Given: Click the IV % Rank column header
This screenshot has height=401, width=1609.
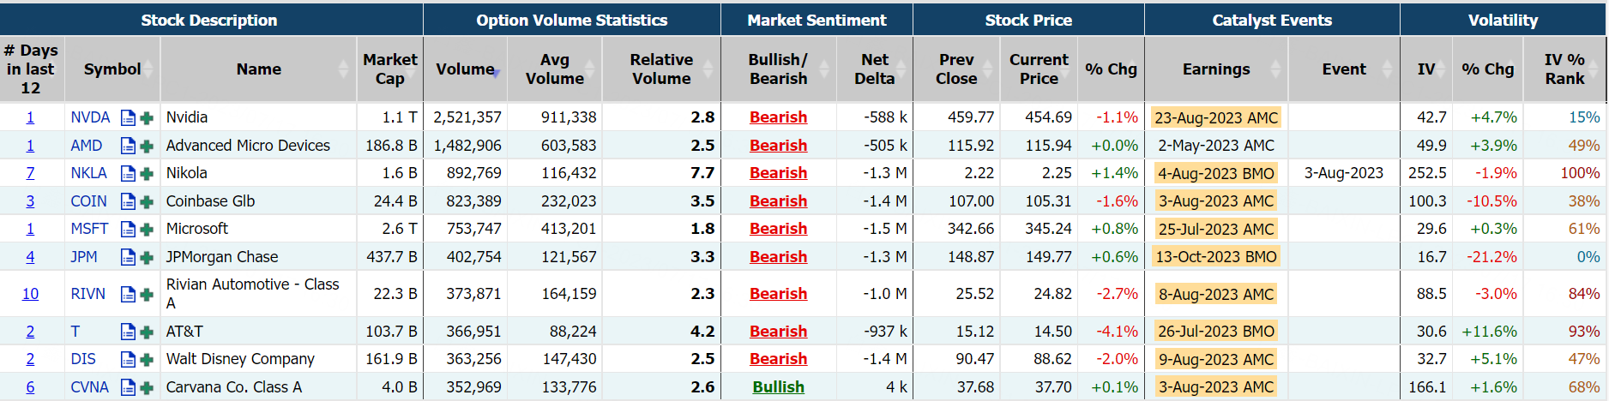Looking at the screenshot, I should tap(1564, 69).
